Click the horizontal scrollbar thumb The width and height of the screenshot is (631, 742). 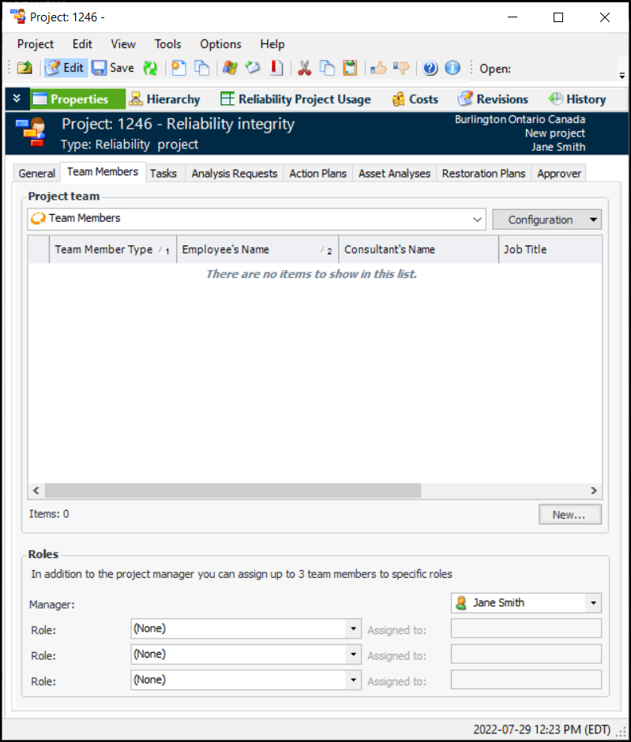233,491
